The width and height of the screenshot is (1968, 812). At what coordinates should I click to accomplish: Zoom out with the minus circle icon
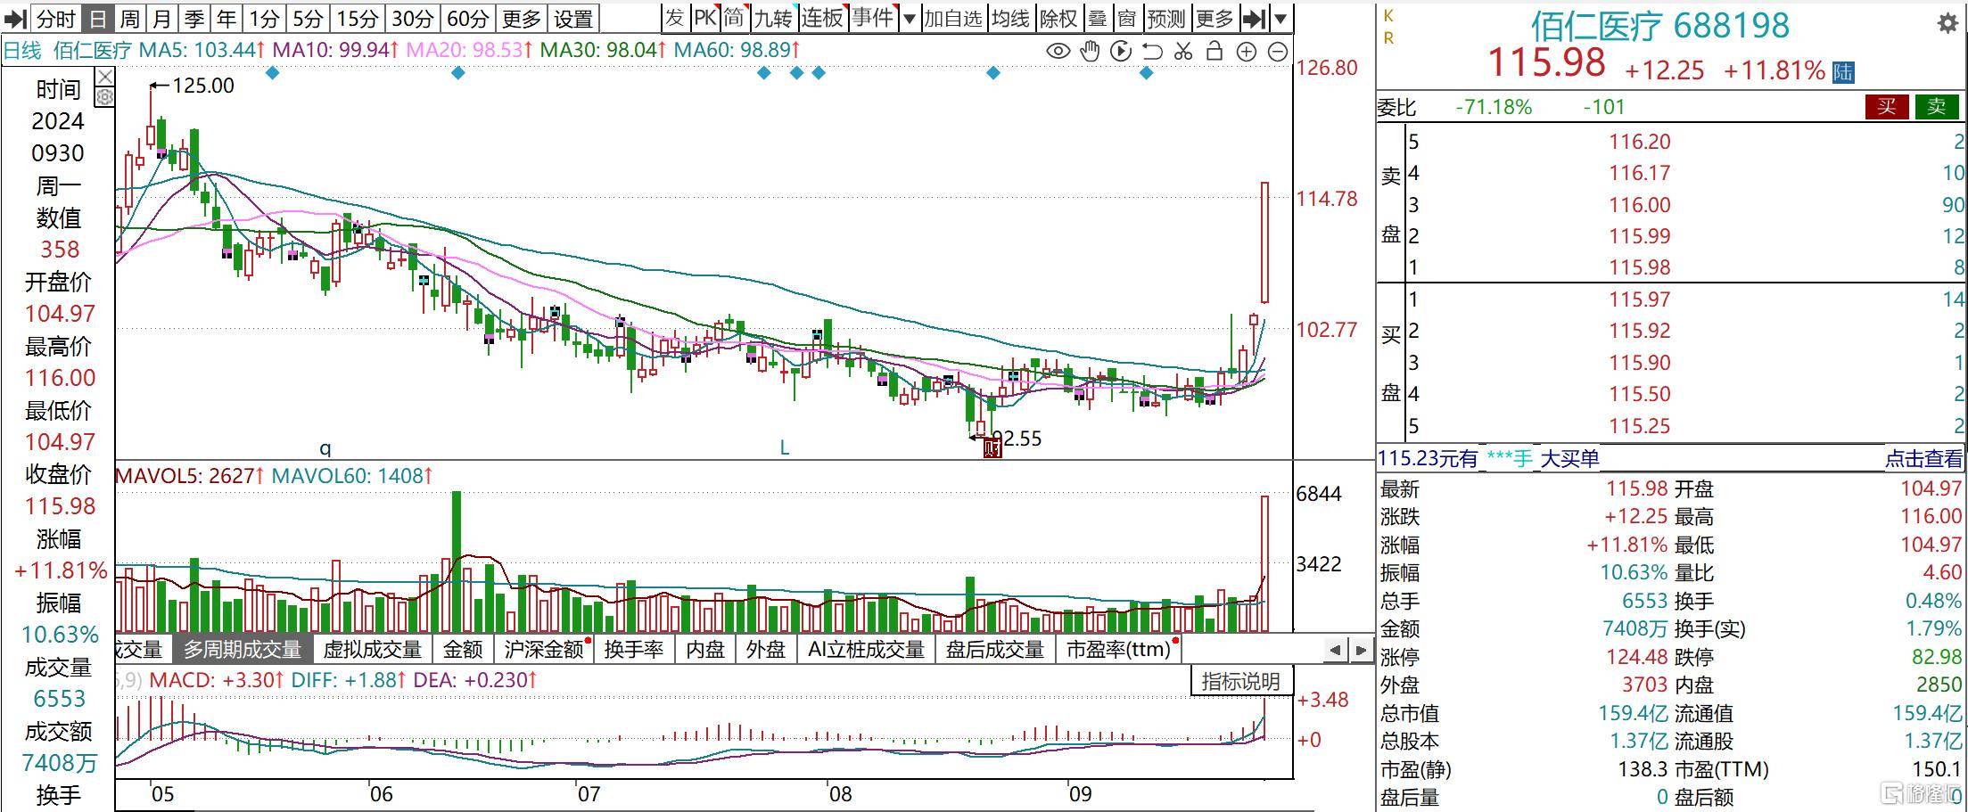point(1278,52)
